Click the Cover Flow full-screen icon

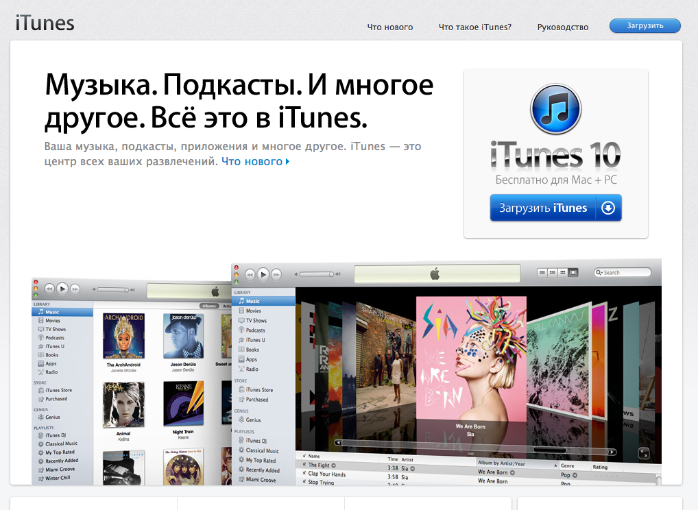(644, 454)
